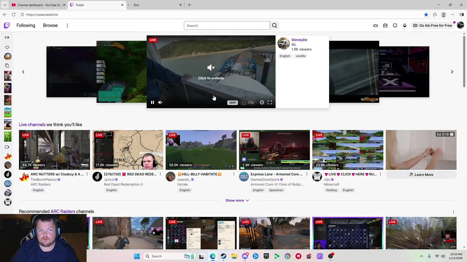Unmute using the player volume icon

coord(160,103)
